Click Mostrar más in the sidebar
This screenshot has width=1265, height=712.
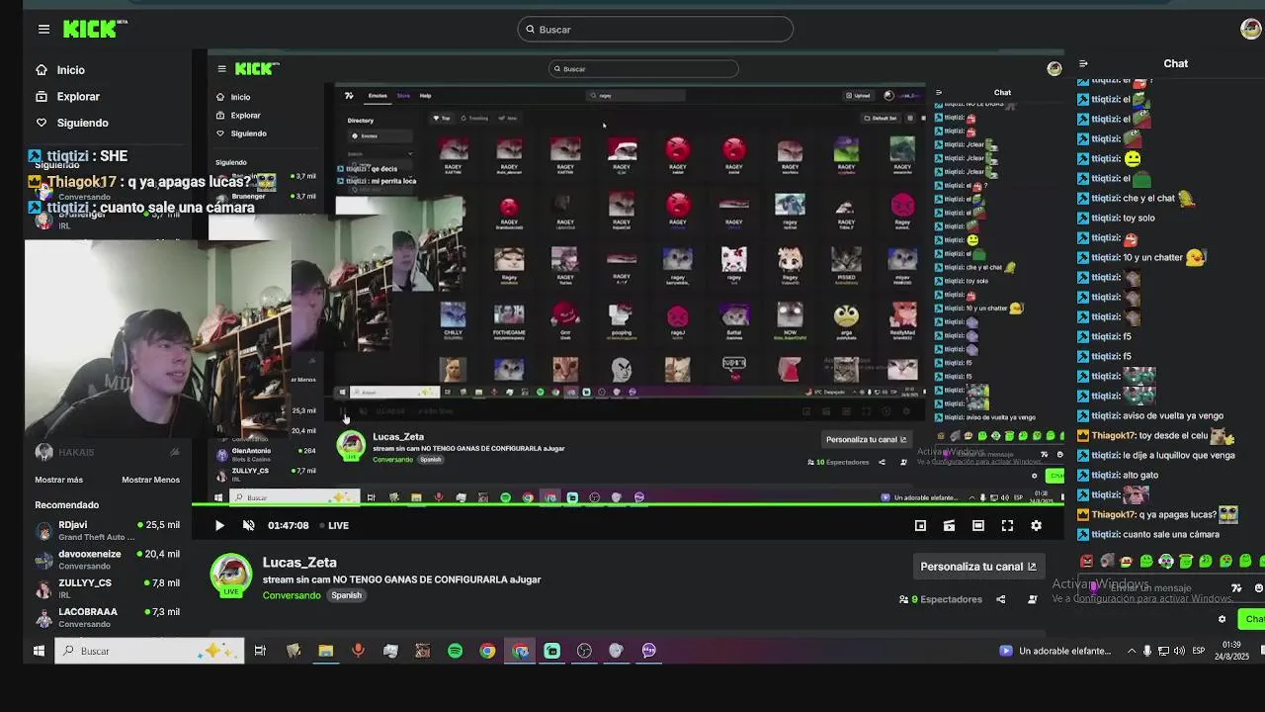pos(58,480)
